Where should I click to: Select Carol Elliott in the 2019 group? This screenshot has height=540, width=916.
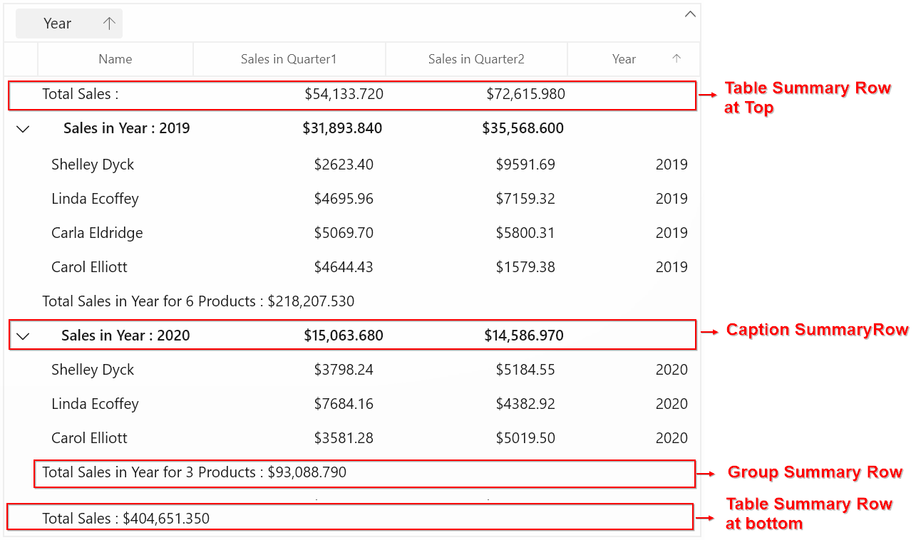point(89,267)
